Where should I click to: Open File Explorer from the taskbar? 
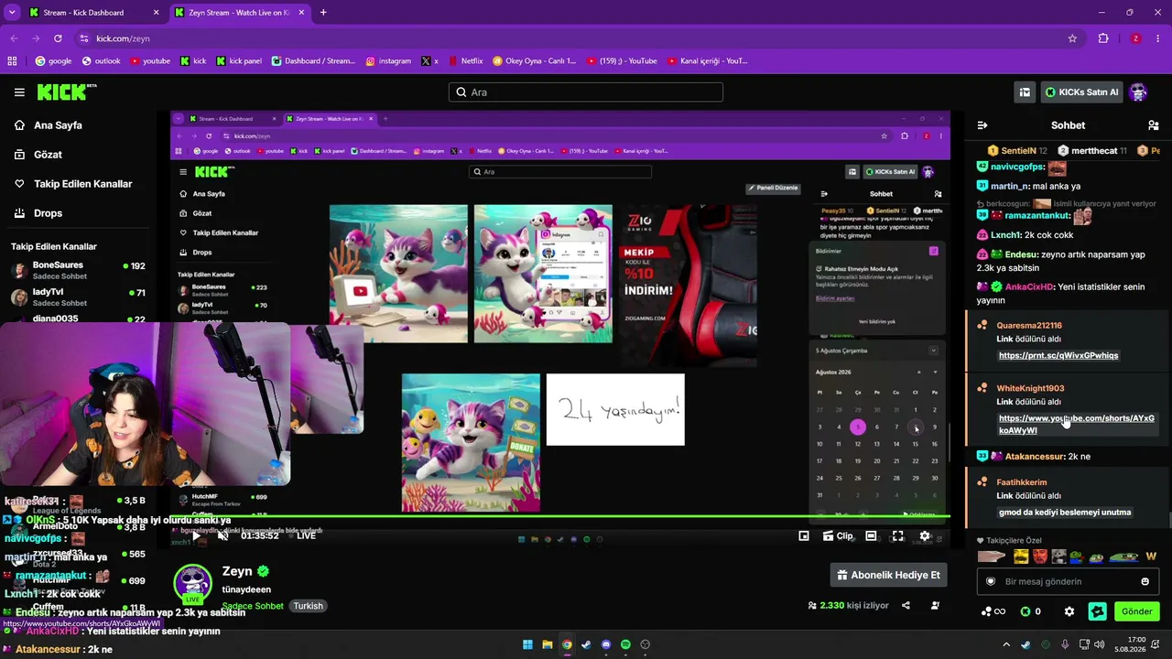[548, 644]
